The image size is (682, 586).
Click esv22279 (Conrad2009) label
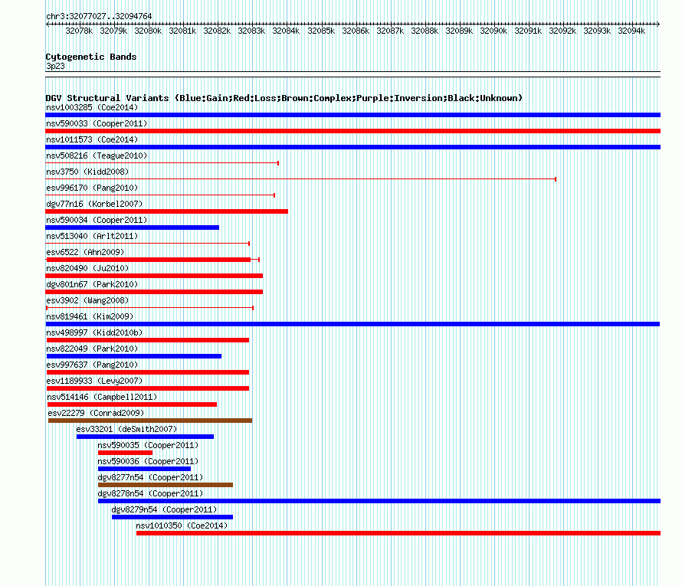click(96, 413)
